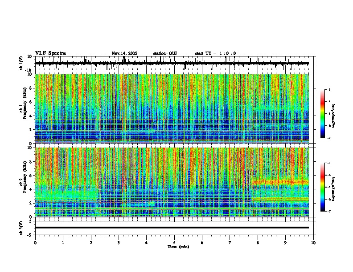Click the "Time (min)" axis label
The width and height of the screenshot is (353, 272).
pos(178,247)
